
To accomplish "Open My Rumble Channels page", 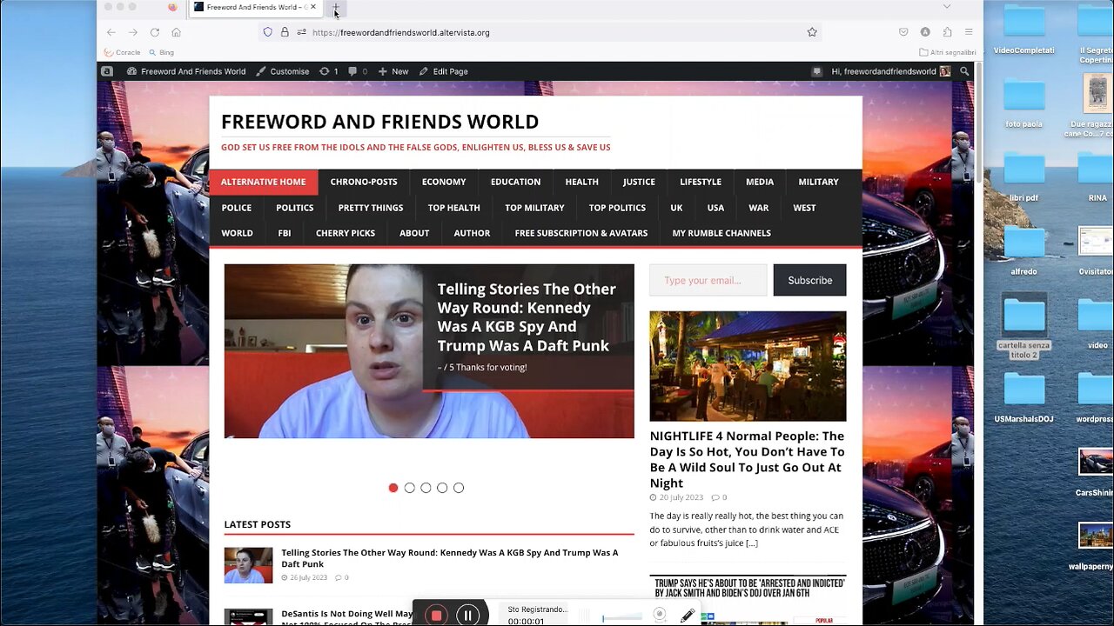I will (x=721, y=233).
